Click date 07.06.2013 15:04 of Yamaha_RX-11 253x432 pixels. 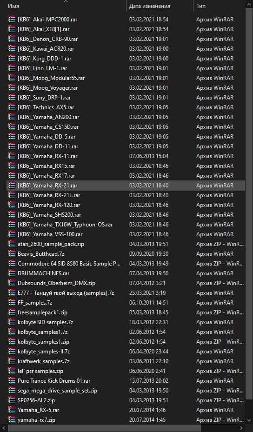pos(149,156)
